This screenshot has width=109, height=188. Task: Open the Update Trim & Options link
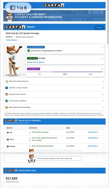(36, 62)
